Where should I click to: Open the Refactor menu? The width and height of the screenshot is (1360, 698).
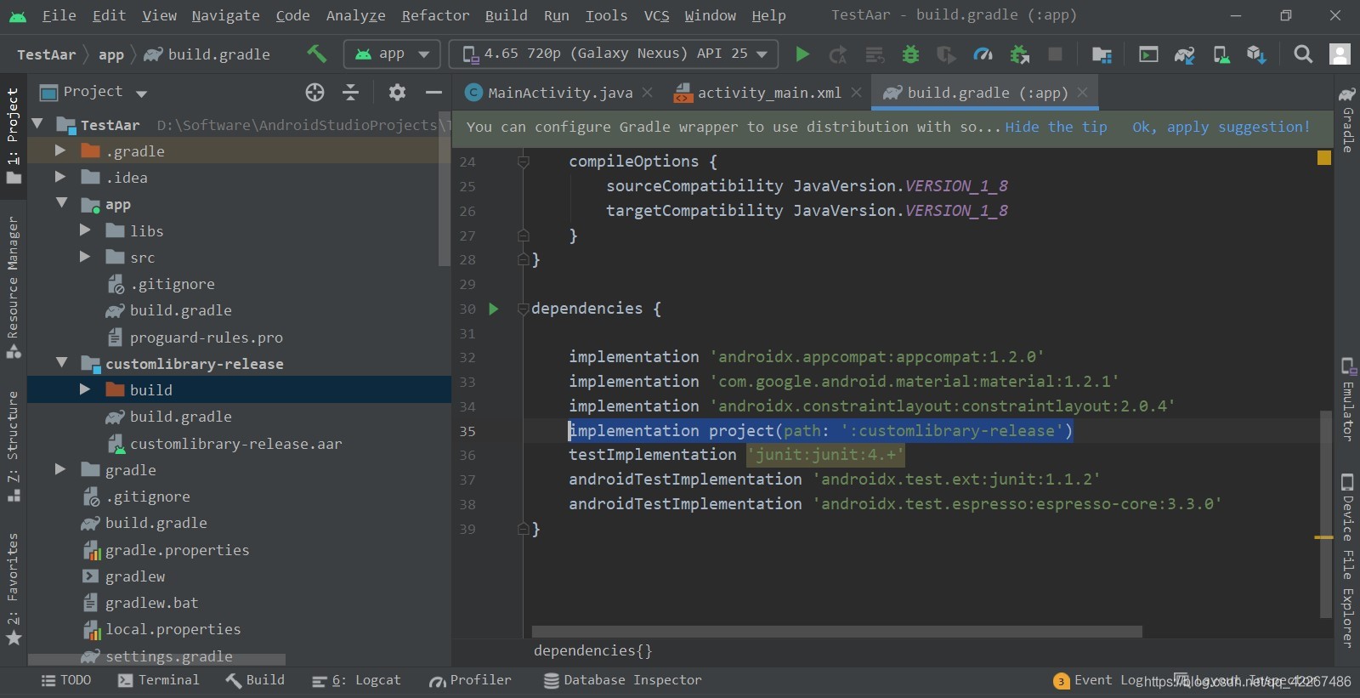[x=435, y=15]
